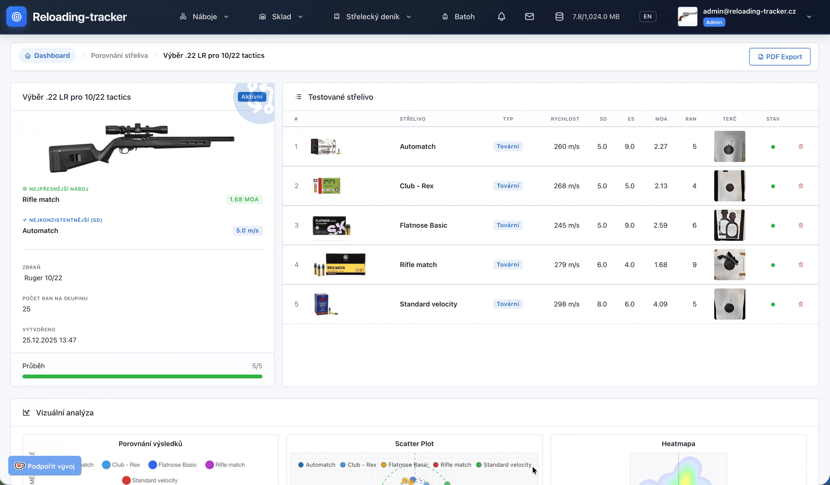The height and width of the screenshot is (485, 830).
Task: Remove Standard velocity using trash icon
Action: click(x=800, y=304)
